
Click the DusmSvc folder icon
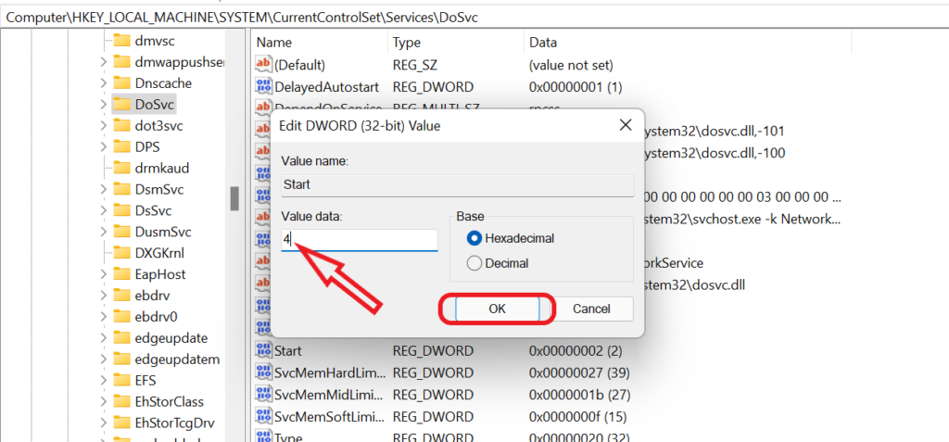click(121, 232)
